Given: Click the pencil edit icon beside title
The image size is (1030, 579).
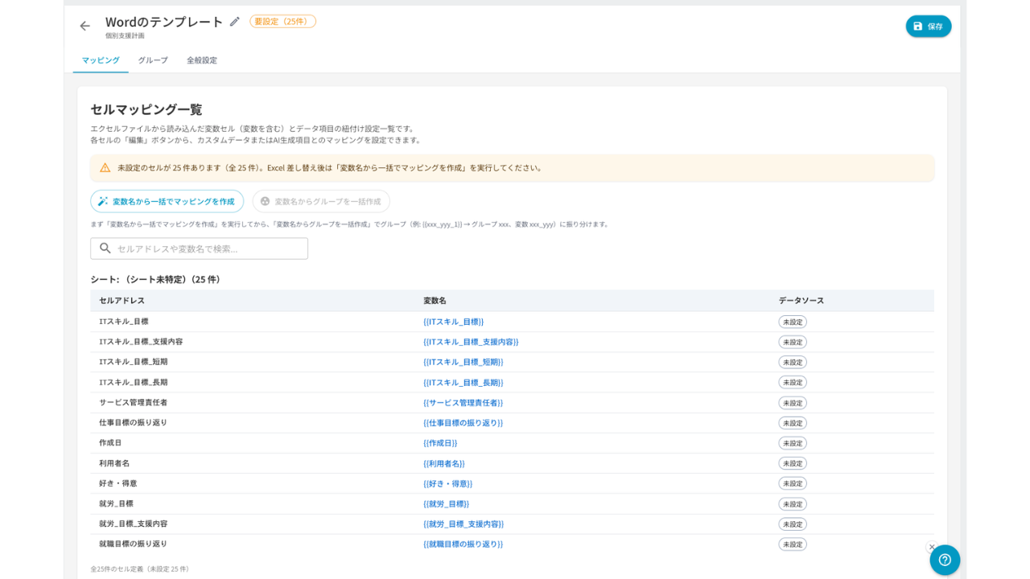Looking at the screenshot, I should click(234, 22).
